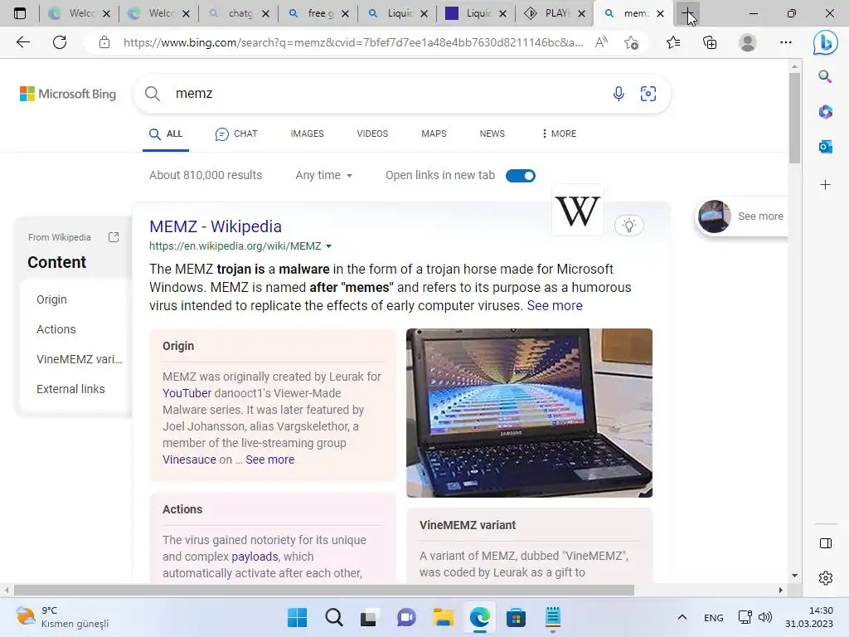Open Bing chat sidebar button
This screenshot has height=637, width=849.
point(825,42)
